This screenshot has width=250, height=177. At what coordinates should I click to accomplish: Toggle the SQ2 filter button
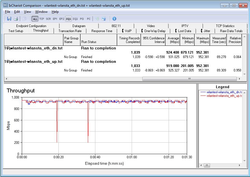pos(75,19)
